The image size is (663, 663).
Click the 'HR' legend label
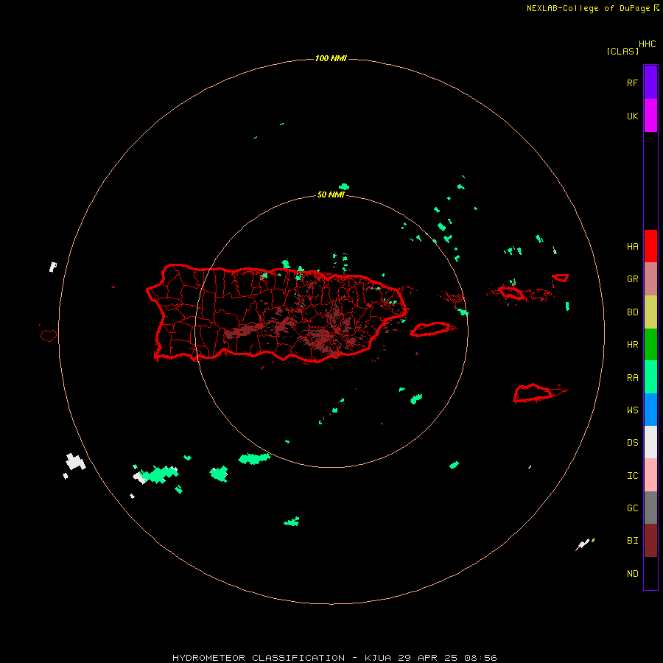632,345
